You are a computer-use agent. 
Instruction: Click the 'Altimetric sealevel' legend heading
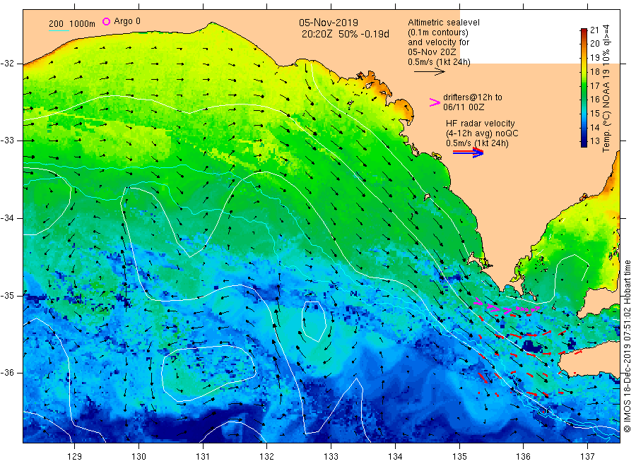[444, 23]
